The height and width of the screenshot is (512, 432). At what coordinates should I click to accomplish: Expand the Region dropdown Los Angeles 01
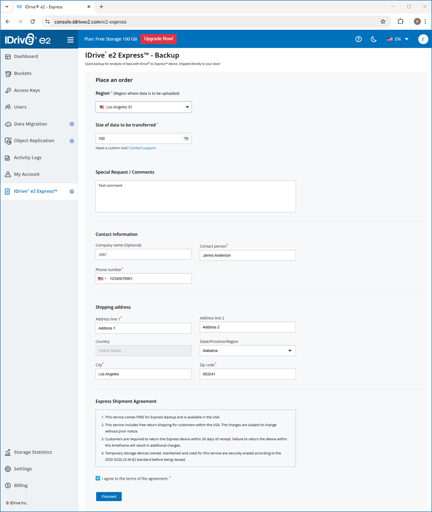click(x=144, y=107)
